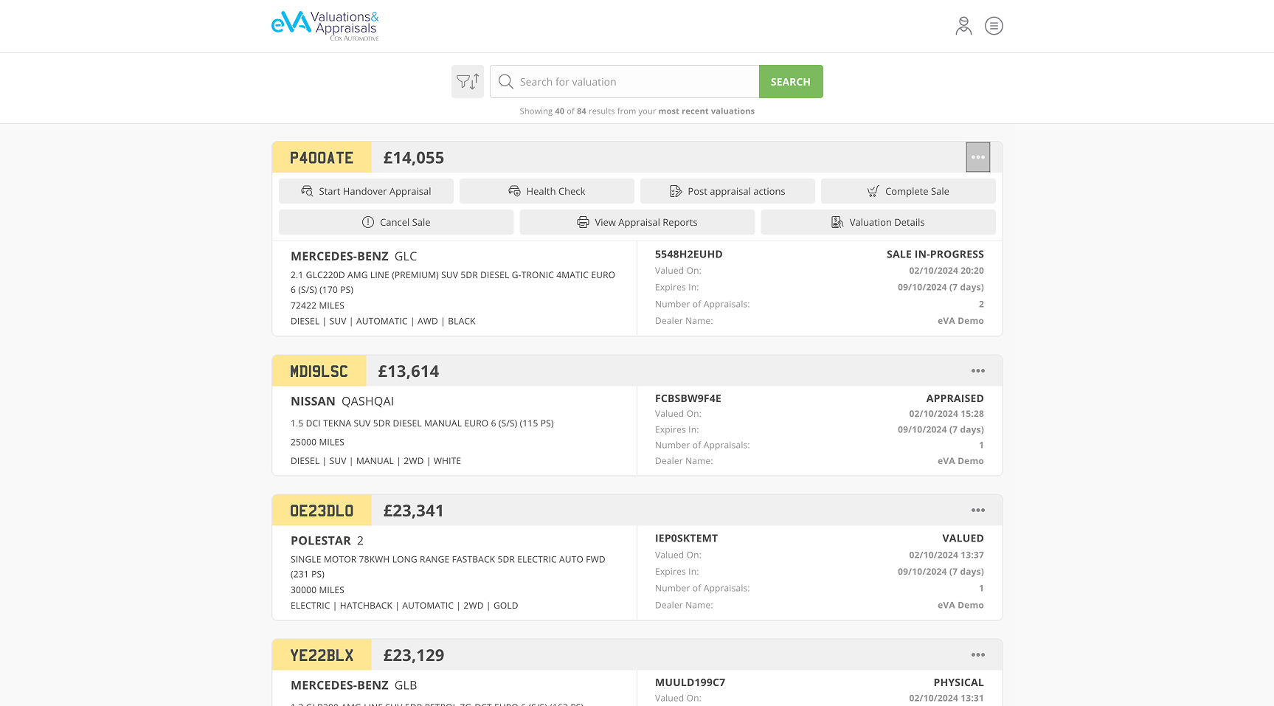The height and width of the screenshot is (706, 1274).
Task: Click the MERCEDES-BENZ GLB title
Action: click(354, 685)
